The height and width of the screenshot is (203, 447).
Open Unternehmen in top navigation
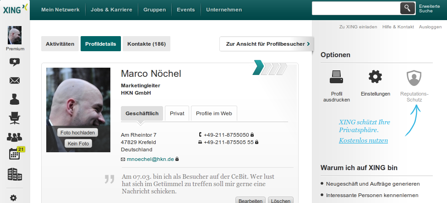(224, 10)
